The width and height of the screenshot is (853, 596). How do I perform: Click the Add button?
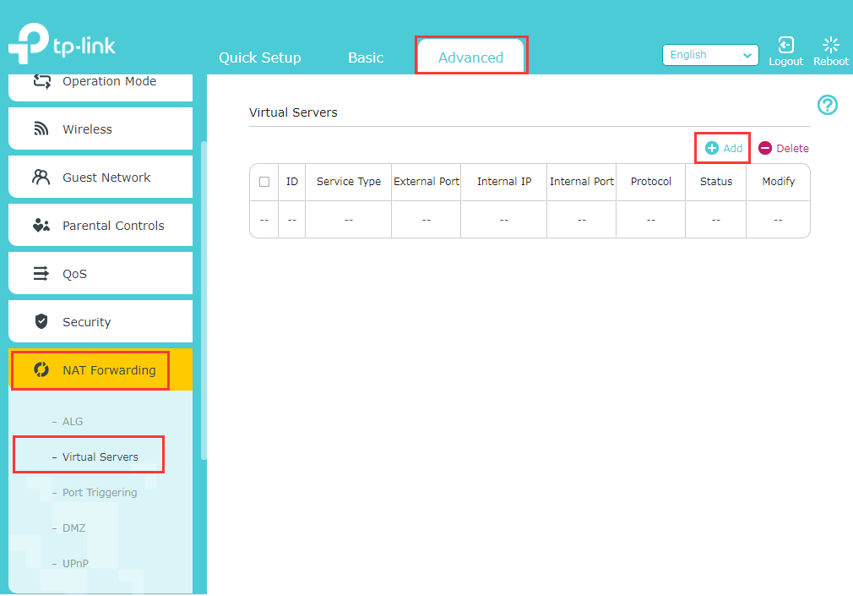722,148
